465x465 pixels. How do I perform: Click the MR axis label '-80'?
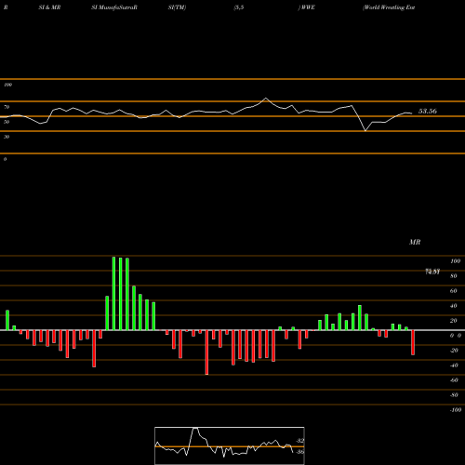click(x=454, y=395)
